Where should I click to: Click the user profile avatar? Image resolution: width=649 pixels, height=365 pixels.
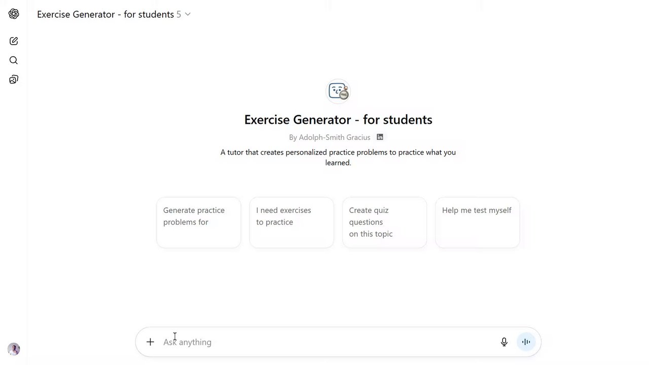pos(14,349)
